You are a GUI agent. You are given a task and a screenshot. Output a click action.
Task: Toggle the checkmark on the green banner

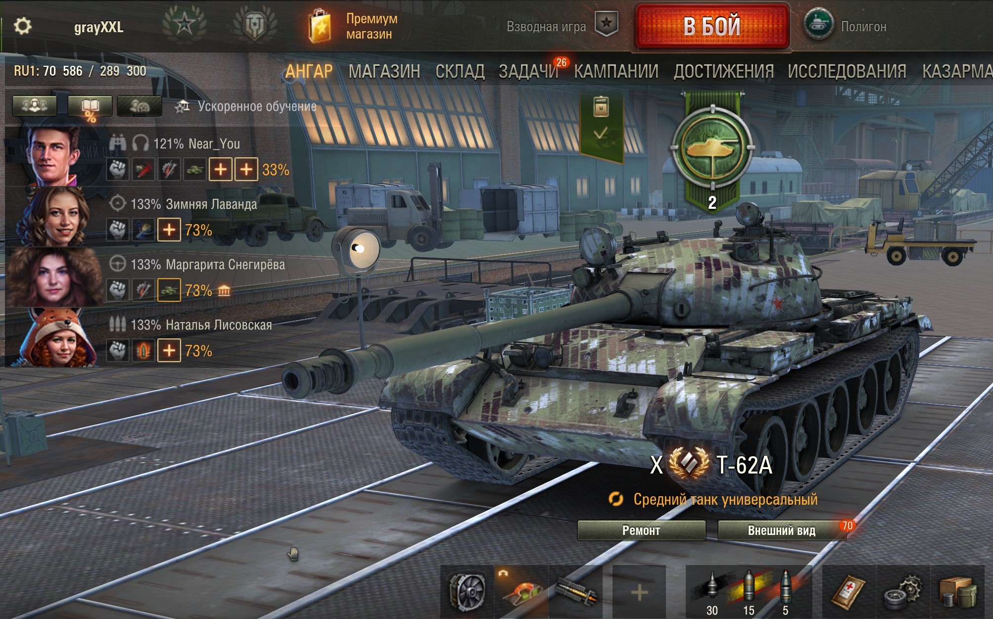(x=601, y=133)
